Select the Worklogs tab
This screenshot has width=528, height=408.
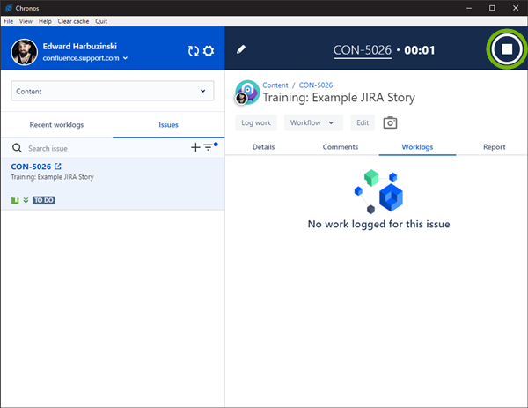pos(417,147)
